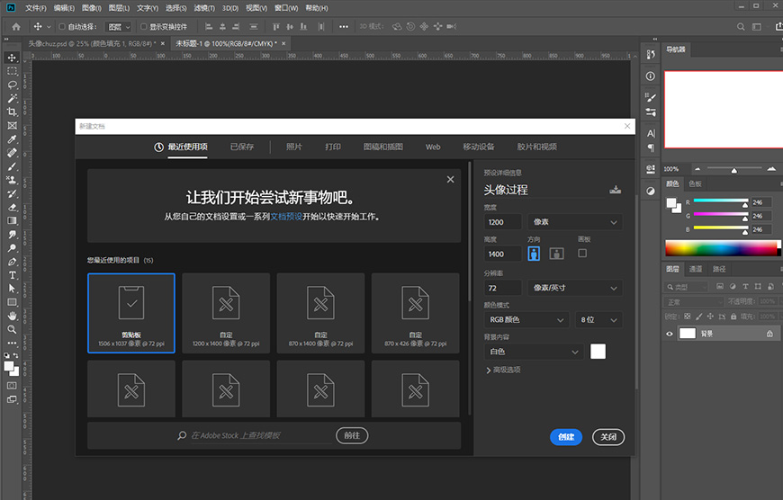Activate the Zoom magnifier tool
Image resolution: width=783 pixels, height=500 pixels.
coord(13,330)
